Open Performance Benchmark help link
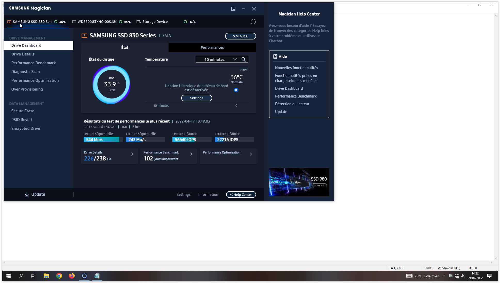This screenshot has width=500, height=283. click(x=296, y=96)
